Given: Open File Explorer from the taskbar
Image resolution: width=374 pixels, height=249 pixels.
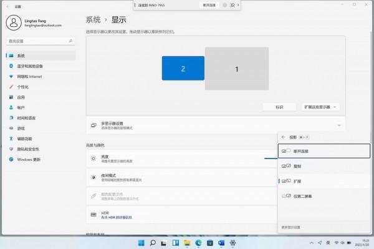Looking at the screenshot, I should (x=187, y=243).
